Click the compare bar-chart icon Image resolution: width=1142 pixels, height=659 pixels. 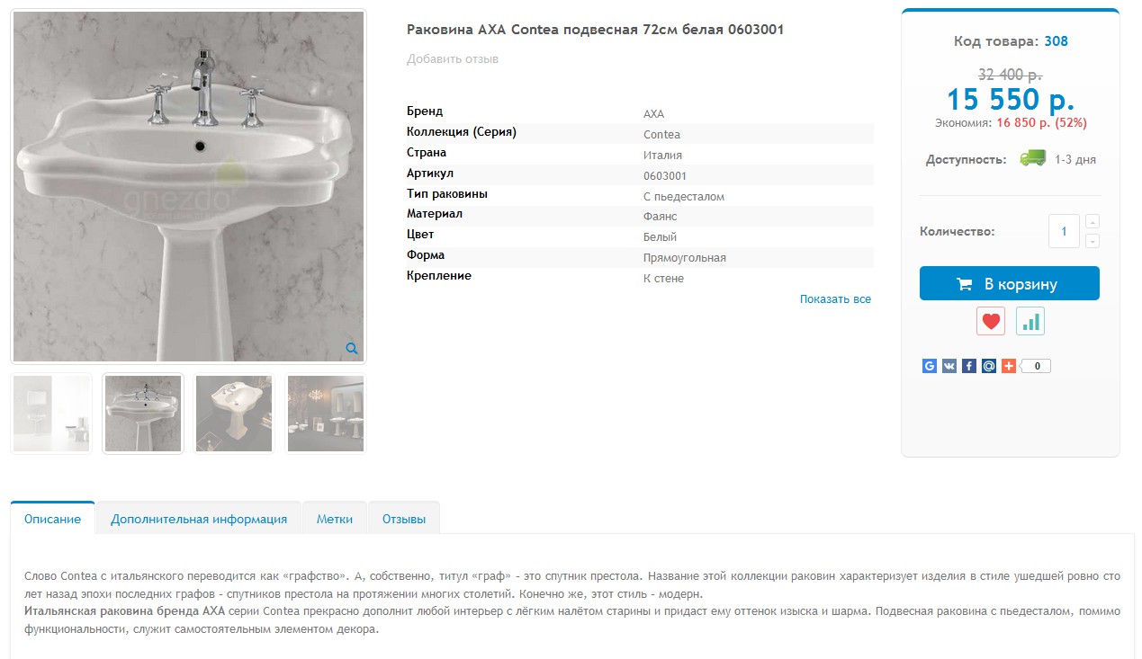[1030, 321]
